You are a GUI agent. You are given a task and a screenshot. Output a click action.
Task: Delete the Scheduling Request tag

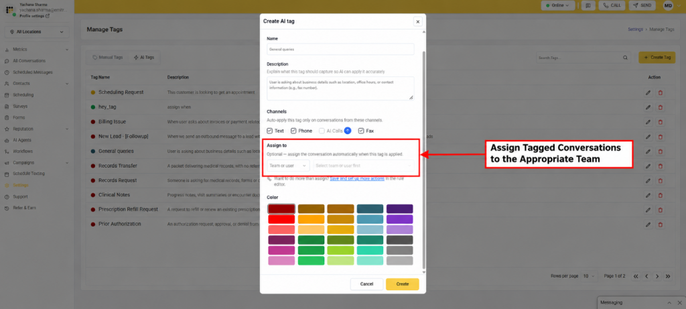click(660, 92)
